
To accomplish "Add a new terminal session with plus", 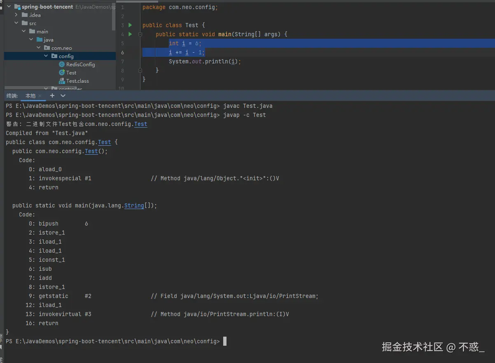I will point(52,95).
